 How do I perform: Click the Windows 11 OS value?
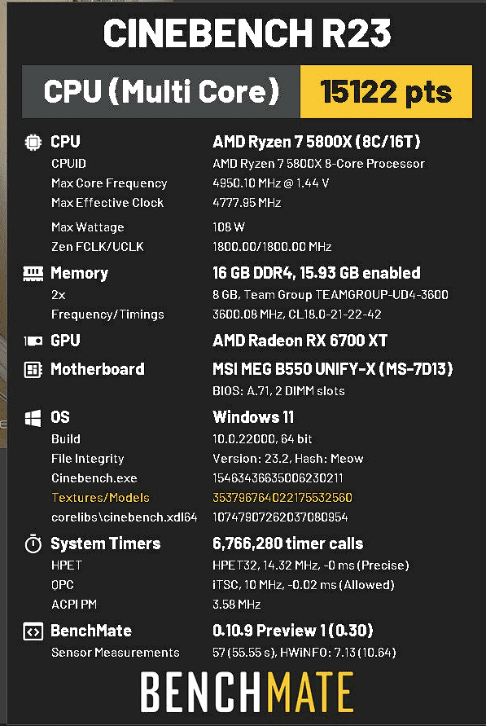point(253,418)
